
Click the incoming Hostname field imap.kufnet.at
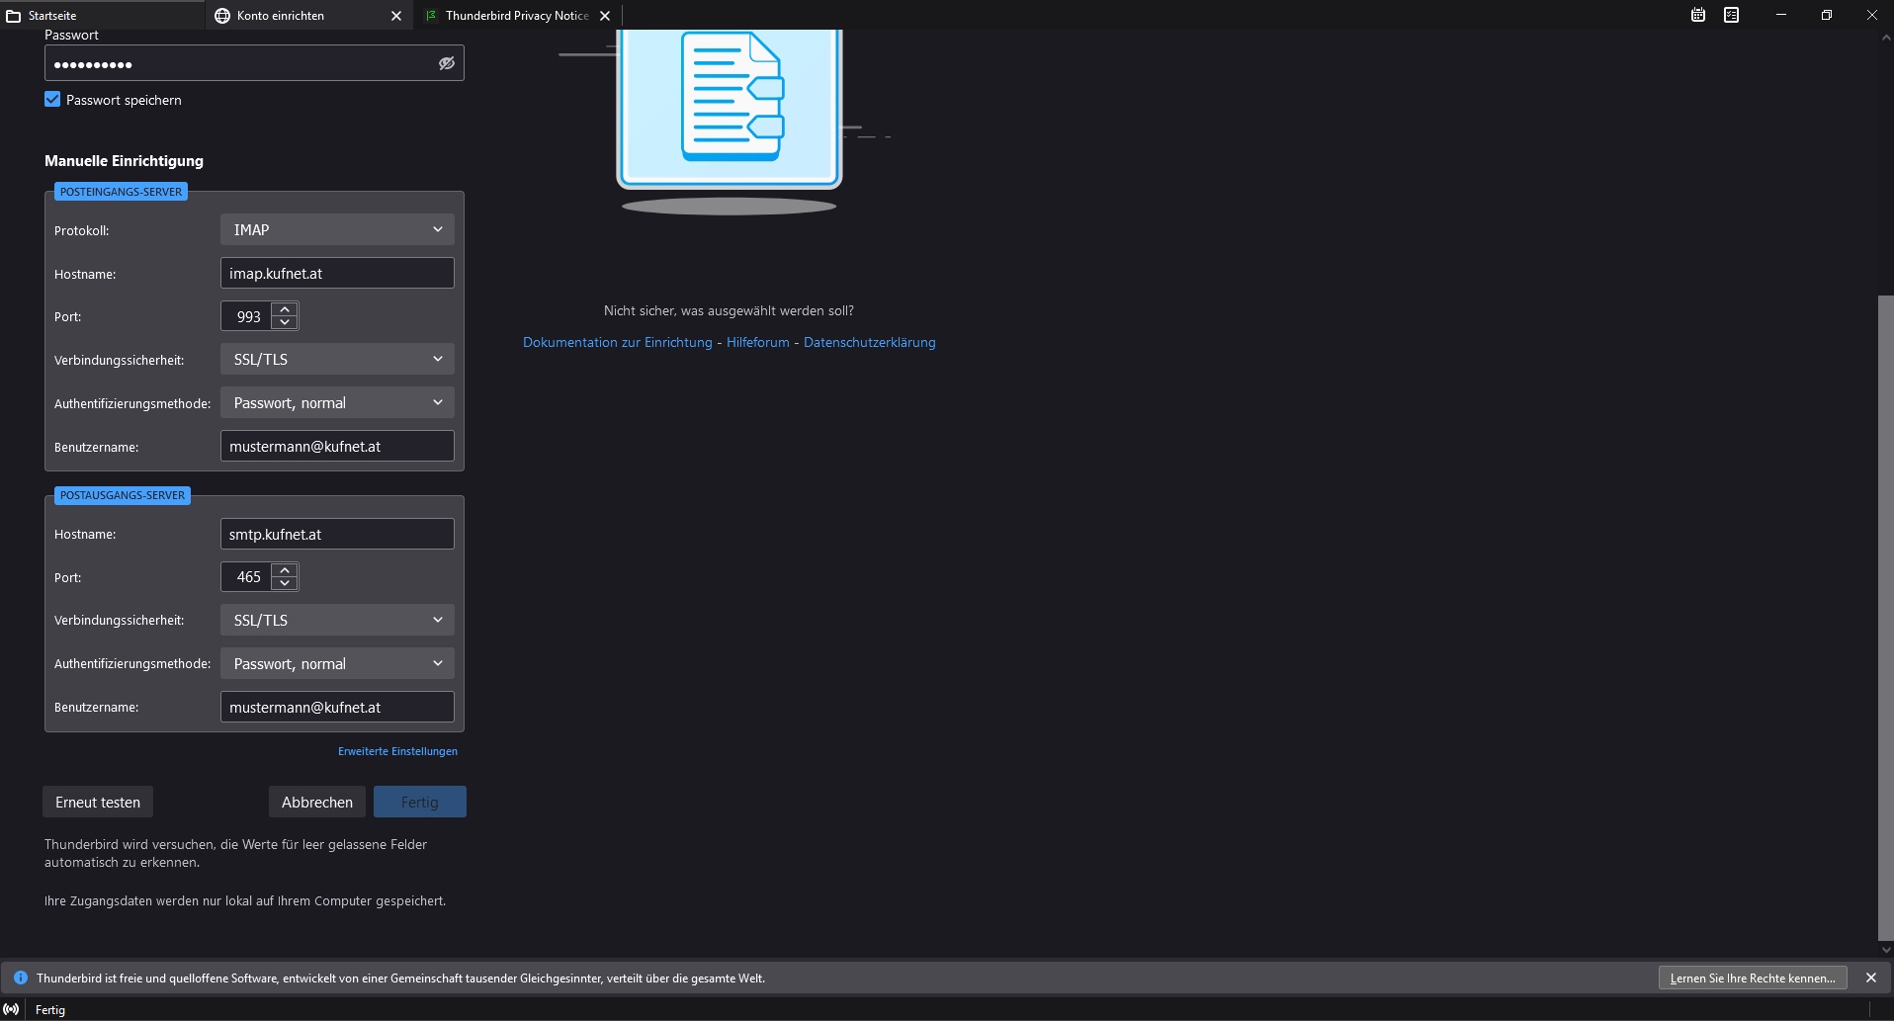(337, 274)
